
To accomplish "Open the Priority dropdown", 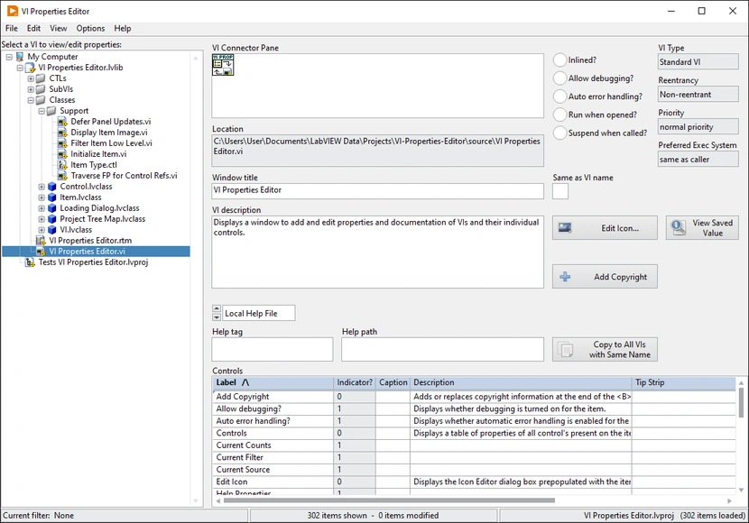I will [x=698, y=127].
